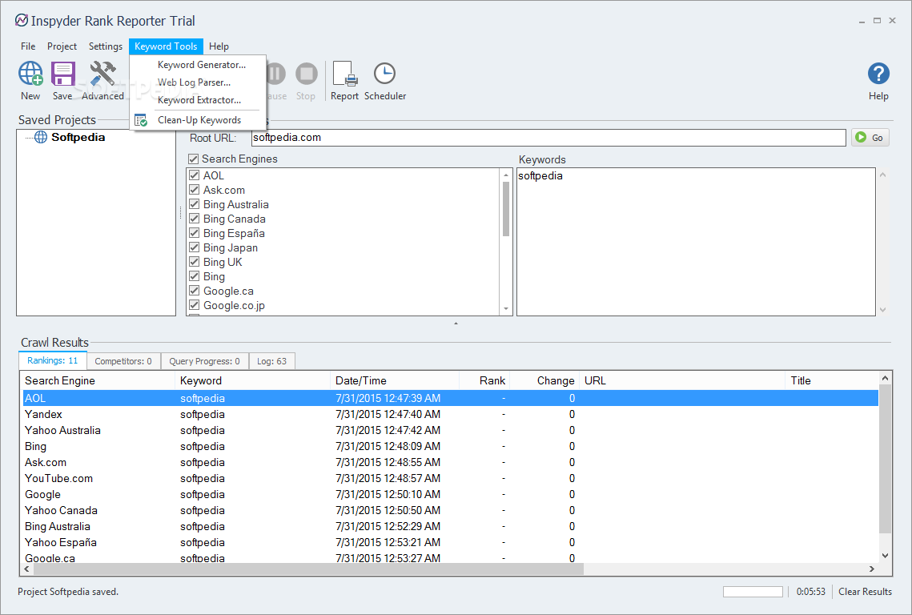Switch to the Log: 63 tab

[271, 361]
